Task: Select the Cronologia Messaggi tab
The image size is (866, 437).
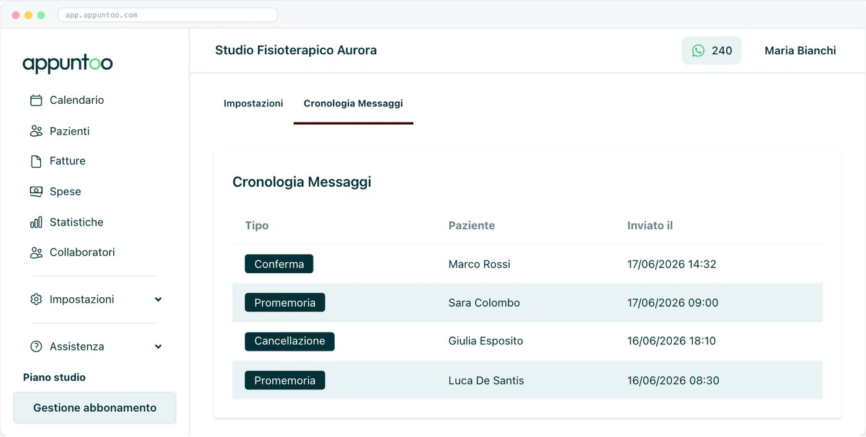Action: (x=353, y=103)
